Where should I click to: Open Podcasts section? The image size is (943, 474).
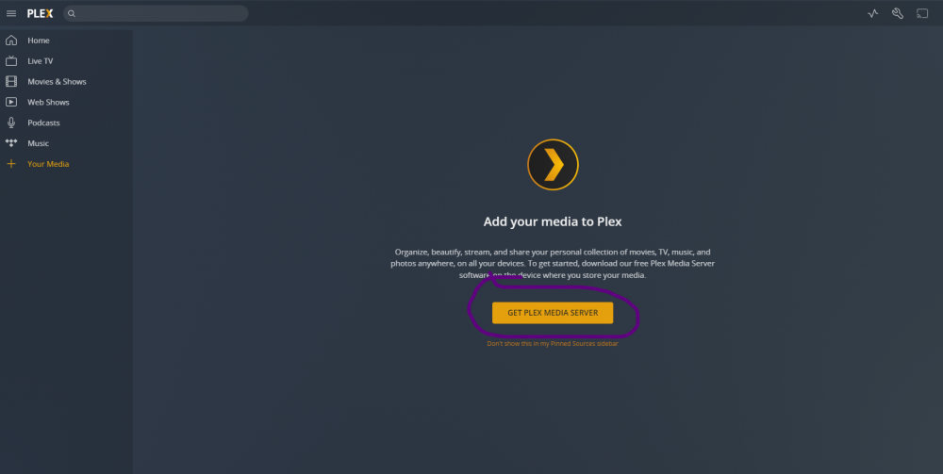[44, 123]
